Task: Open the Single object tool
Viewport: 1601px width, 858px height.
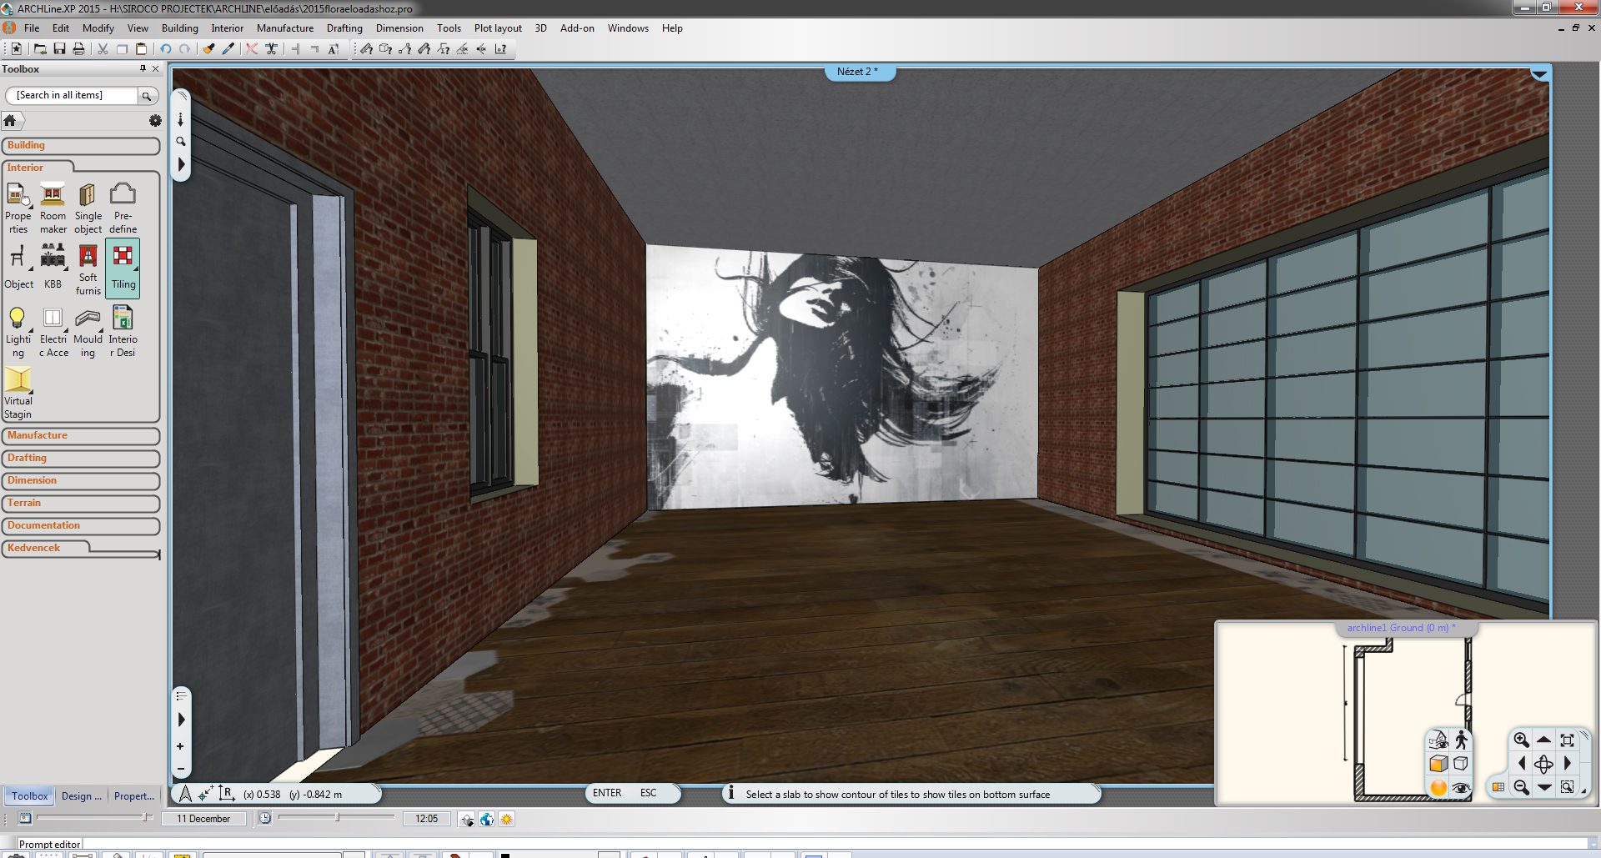Action: [88, 208]
